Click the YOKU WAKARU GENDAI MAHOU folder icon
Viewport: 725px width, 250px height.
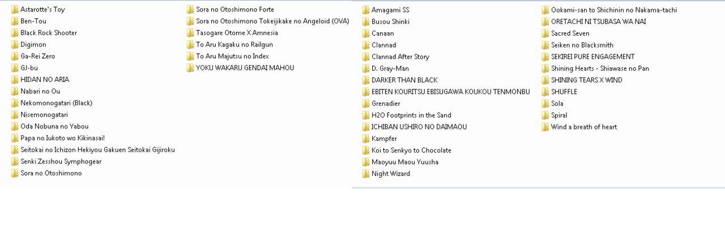190,68
